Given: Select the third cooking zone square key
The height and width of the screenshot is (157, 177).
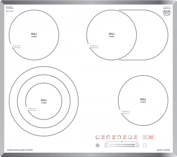Looking at the screenshot, I should (119, 137).
